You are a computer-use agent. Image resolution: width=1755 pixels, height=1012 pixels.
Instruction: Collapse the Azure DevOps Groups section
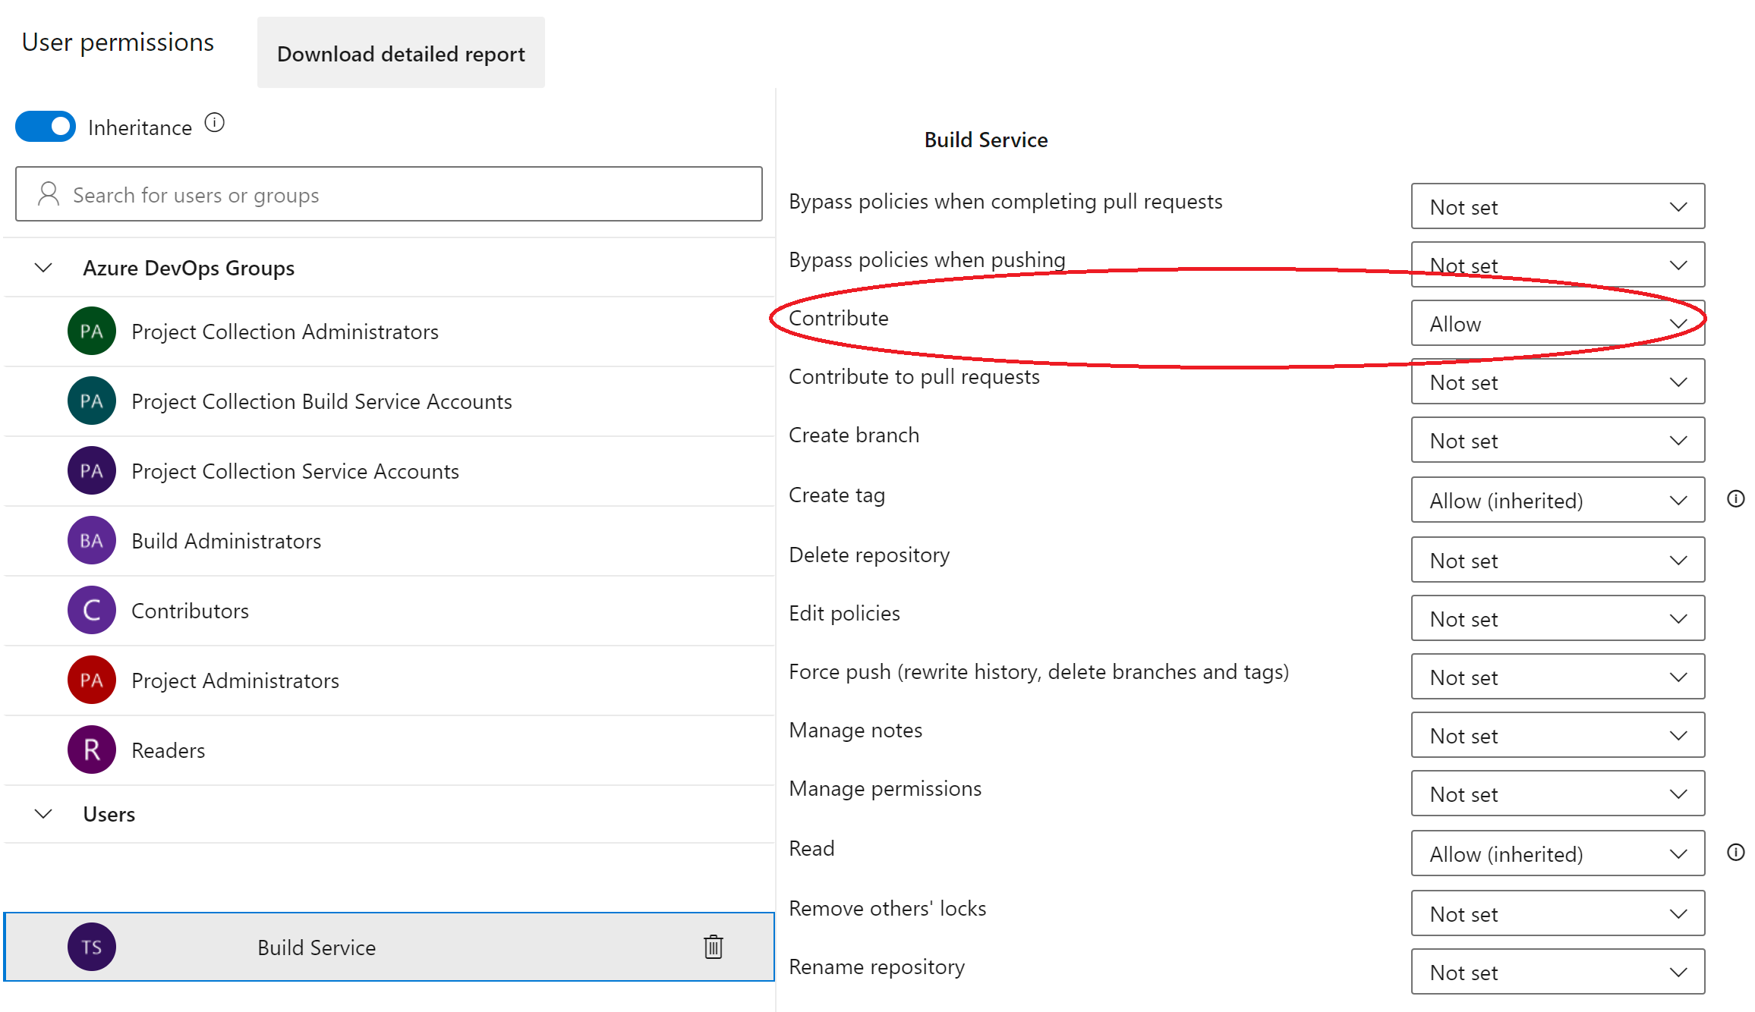pyautogui.click(x=43, y=268)
